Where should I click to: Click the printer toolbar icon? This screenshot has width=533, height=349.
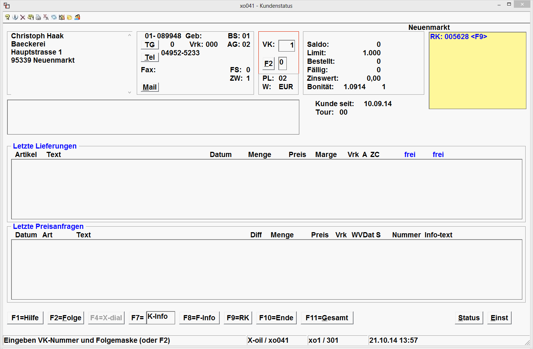click(x=38, y=17)
